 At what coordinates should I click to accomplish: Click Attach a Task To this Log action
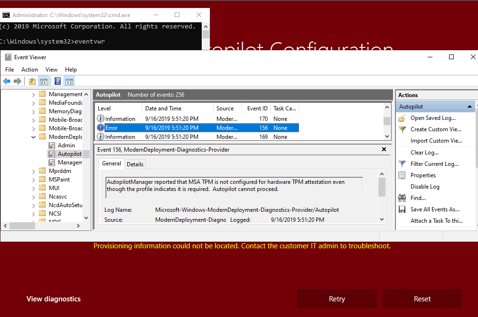437,221
